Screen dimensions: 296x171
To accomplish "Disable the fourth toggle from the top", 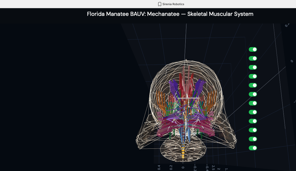I will pyautogui.click(x=253, y=76).
